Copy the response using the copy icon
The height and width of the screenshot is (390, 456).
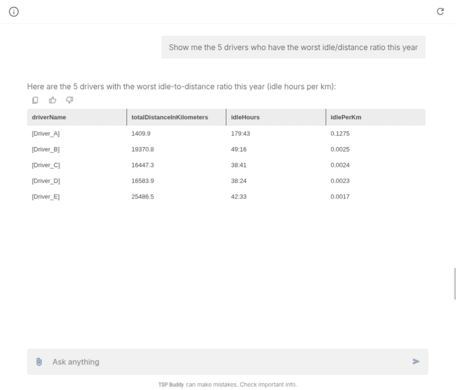click(x=35, y=100)
